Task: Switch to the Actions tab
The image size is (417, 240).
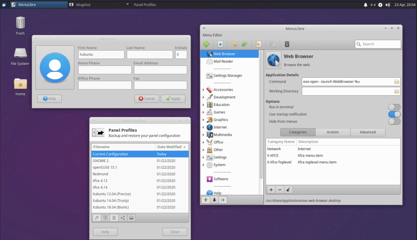Action: pyautogui.click(x=333, y=132)
